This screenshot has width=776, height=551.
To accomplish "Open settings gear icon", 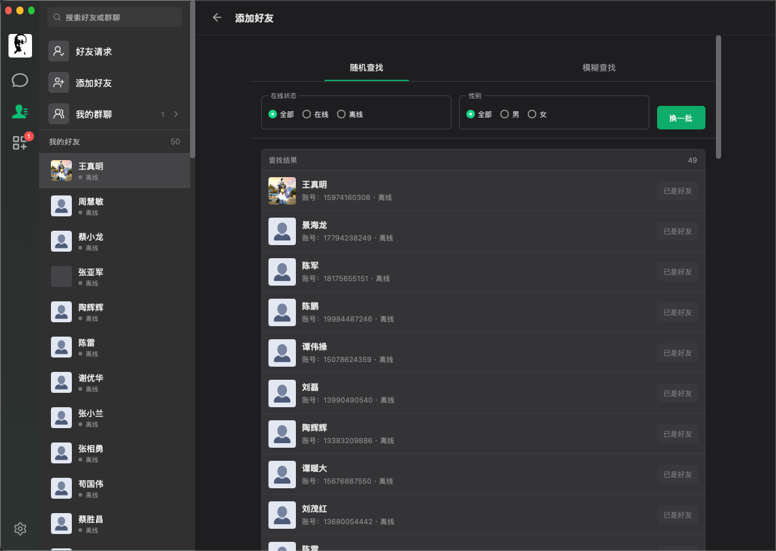I will point(20,529).
